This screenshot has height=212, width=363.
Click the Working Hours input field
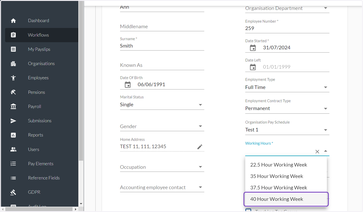coord(279,151)
